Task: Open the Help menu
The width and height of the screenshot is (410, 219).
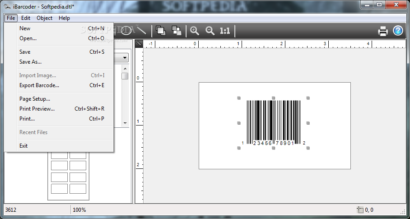Action: click(64, 18)
